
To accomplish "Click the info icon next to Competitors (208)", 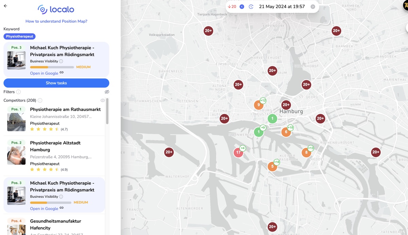I will point(40,100).
